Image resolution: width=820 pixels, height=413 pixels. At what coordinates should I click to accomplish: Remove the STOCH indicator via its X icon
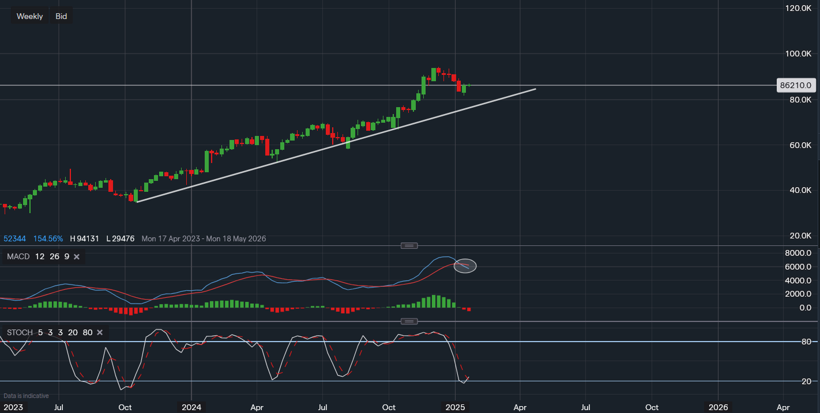pyautogui.click(x=99, y=332)
